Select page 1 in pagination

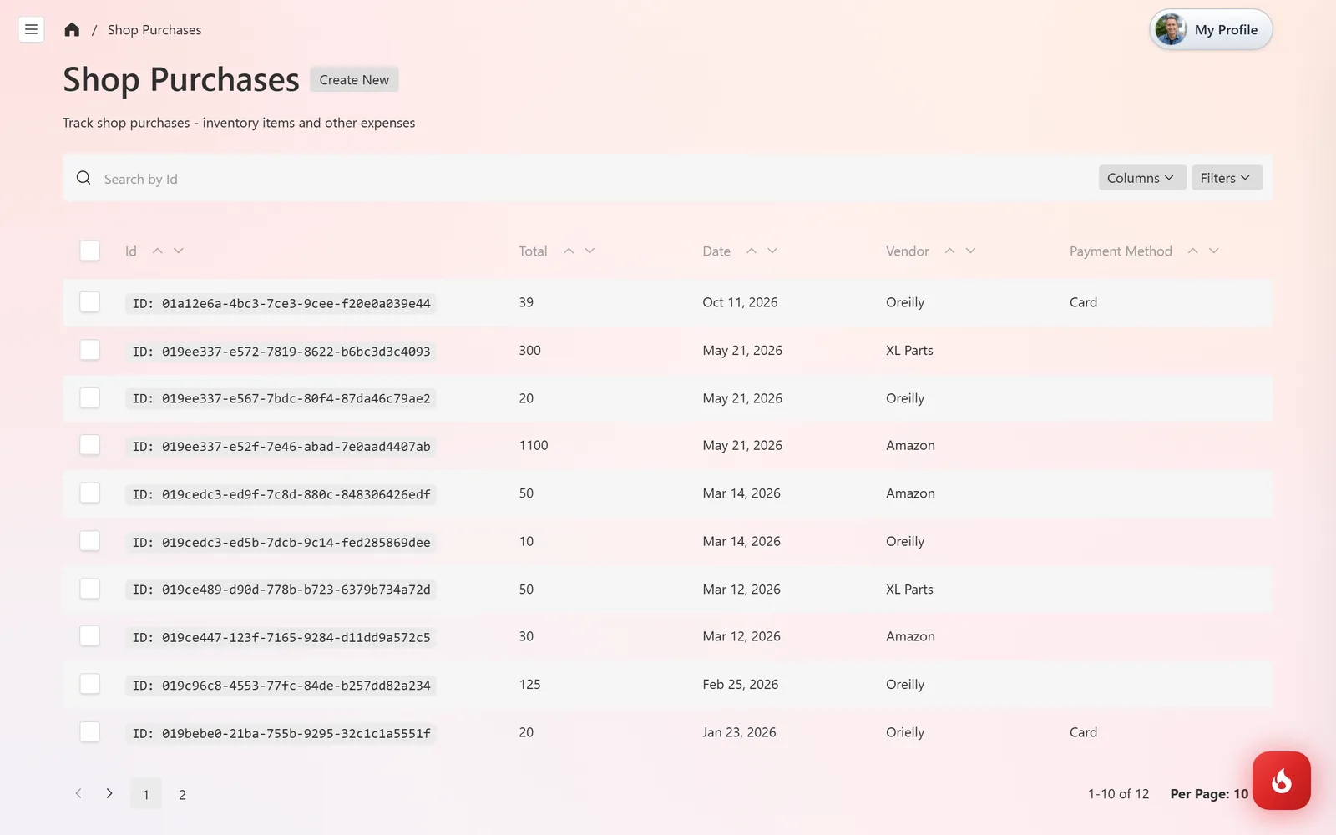point(146,794)
